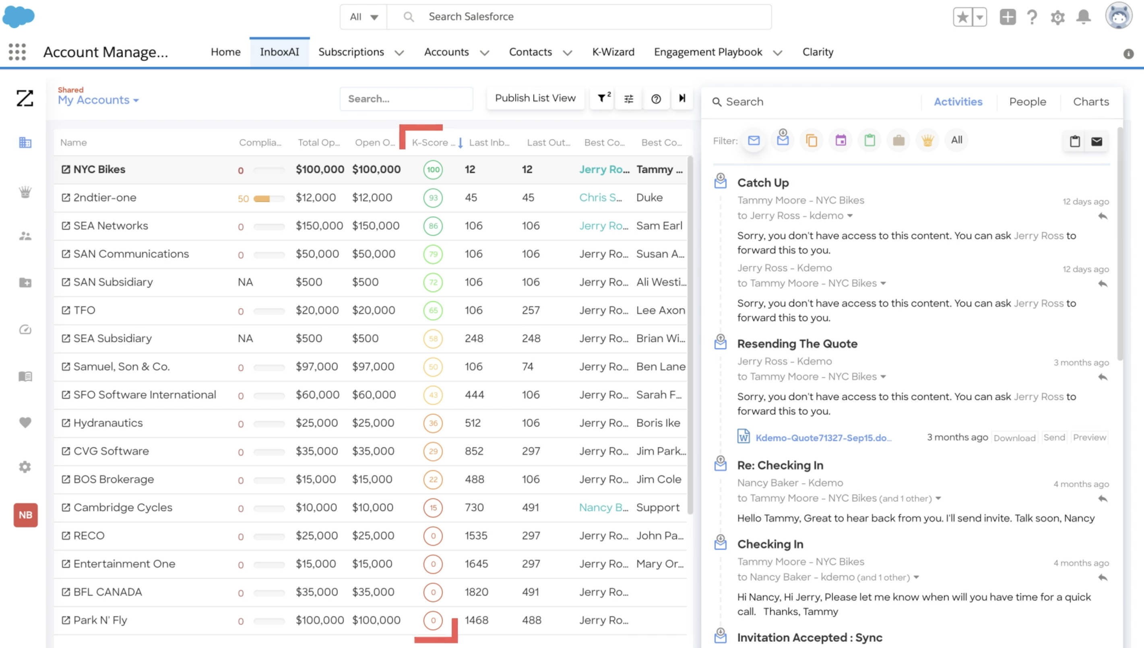Expand the Subscriptions tab chevron
1144x648 pixels.
tap(399, 53)
